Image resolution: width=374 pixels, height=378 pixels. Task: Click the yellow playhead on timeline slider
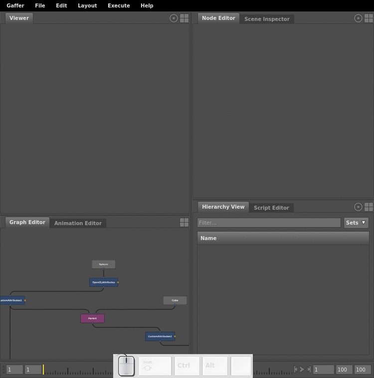point(43,369)
